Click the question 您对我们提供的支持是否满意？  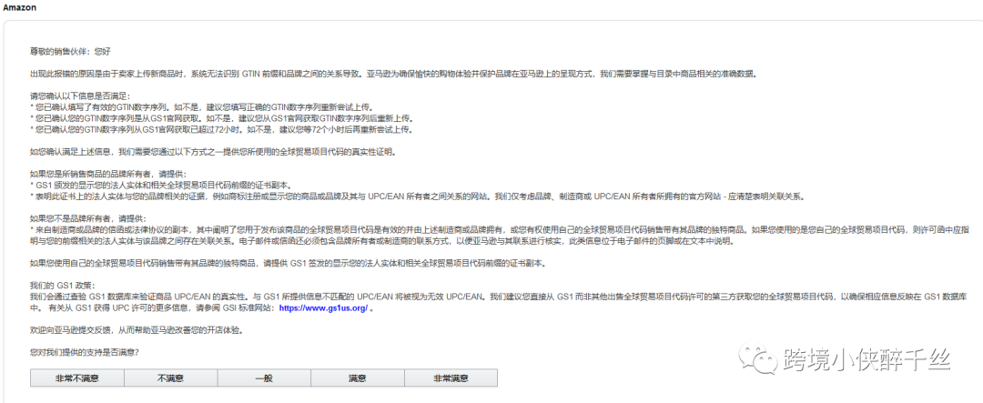pyautogui.click(x=85, y=352)
